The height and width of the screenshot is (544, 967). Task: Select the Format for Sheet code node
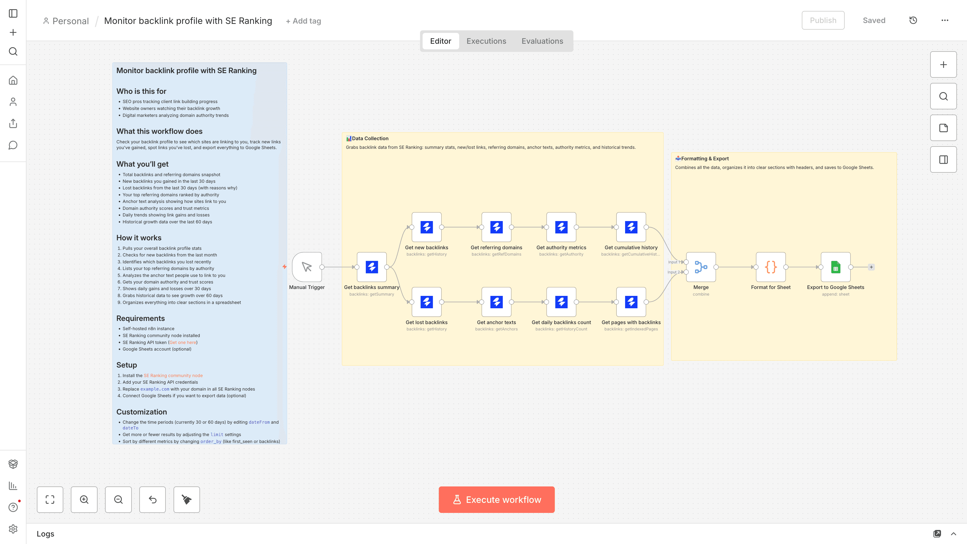[x=770, y=267]
